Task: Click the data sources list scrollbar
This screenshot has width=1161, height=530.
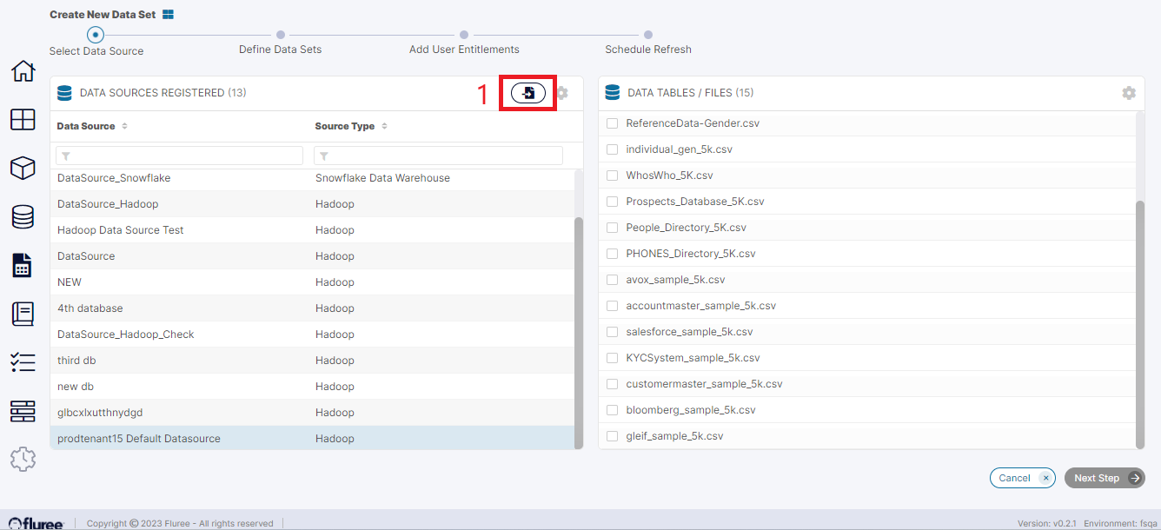Action: [578, 330]
